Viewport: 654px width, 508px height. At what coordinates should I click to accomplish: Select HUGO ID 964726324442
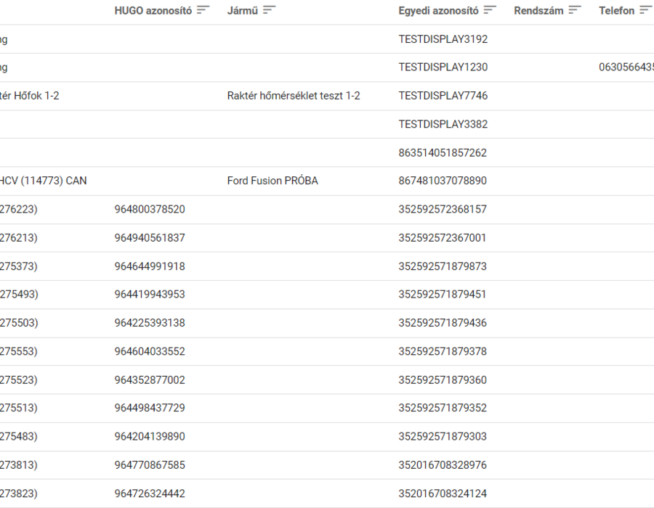tap(150, 493)
